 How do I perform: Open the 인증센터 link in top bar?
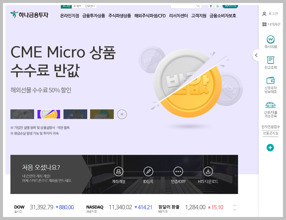click(90, 6)
